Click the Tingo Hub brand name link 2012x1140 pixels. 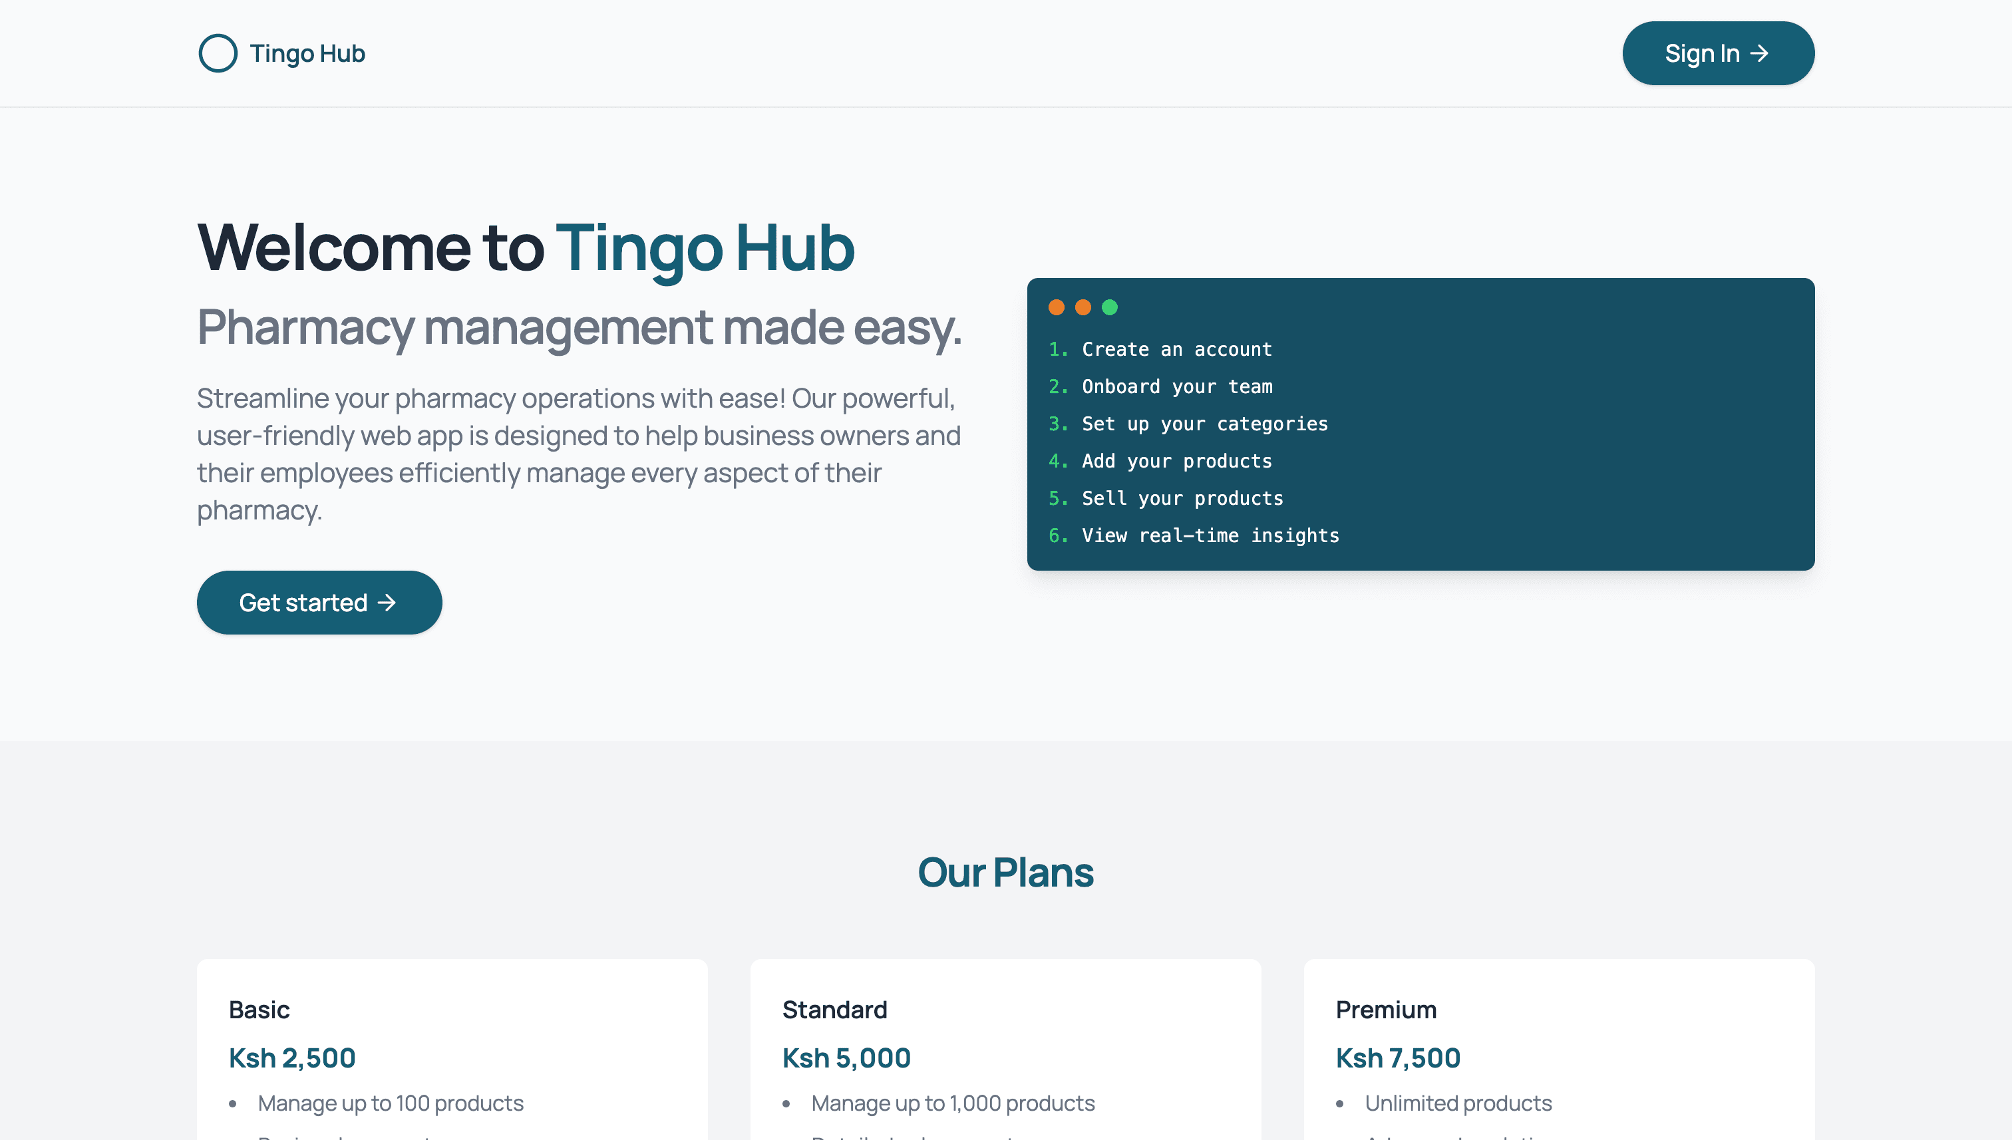307,53
